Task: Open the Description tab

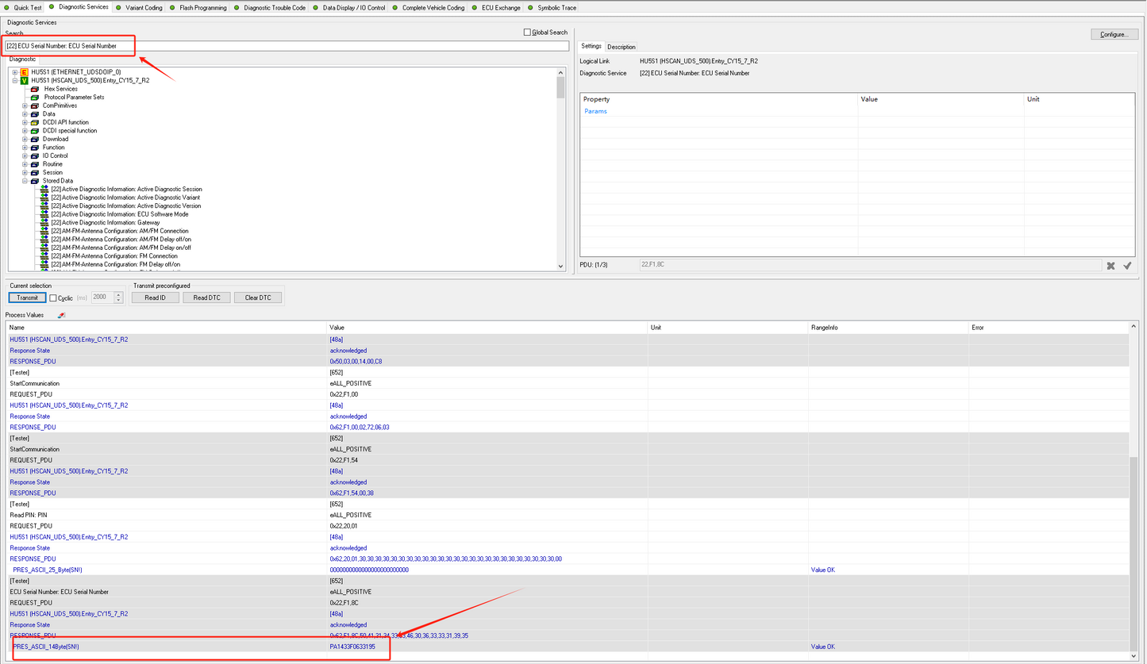Action: tap(622, 47)
